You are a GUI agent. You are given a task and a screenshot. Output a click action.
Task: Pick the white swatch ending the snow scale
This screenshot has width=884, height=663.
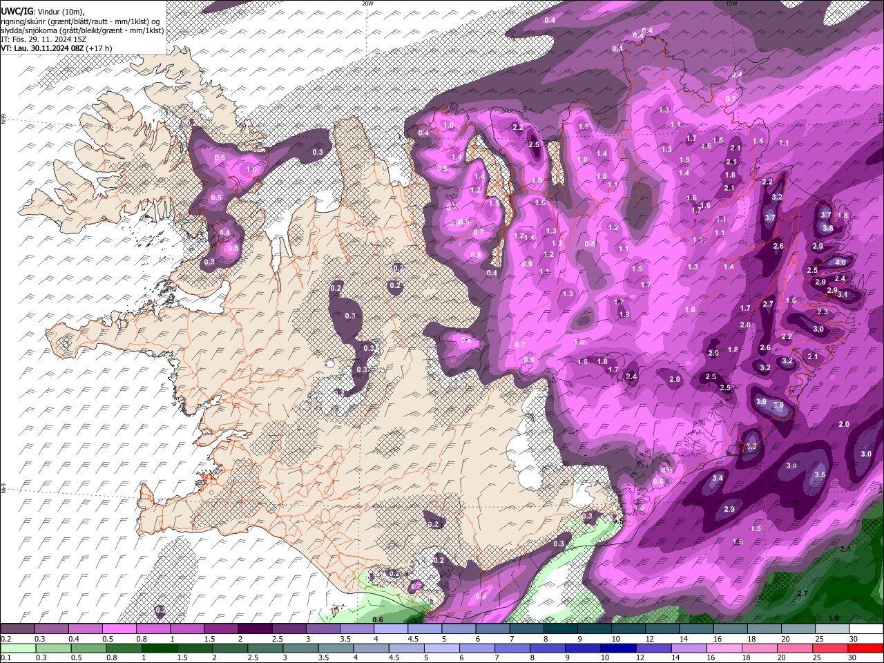[865, 629]
